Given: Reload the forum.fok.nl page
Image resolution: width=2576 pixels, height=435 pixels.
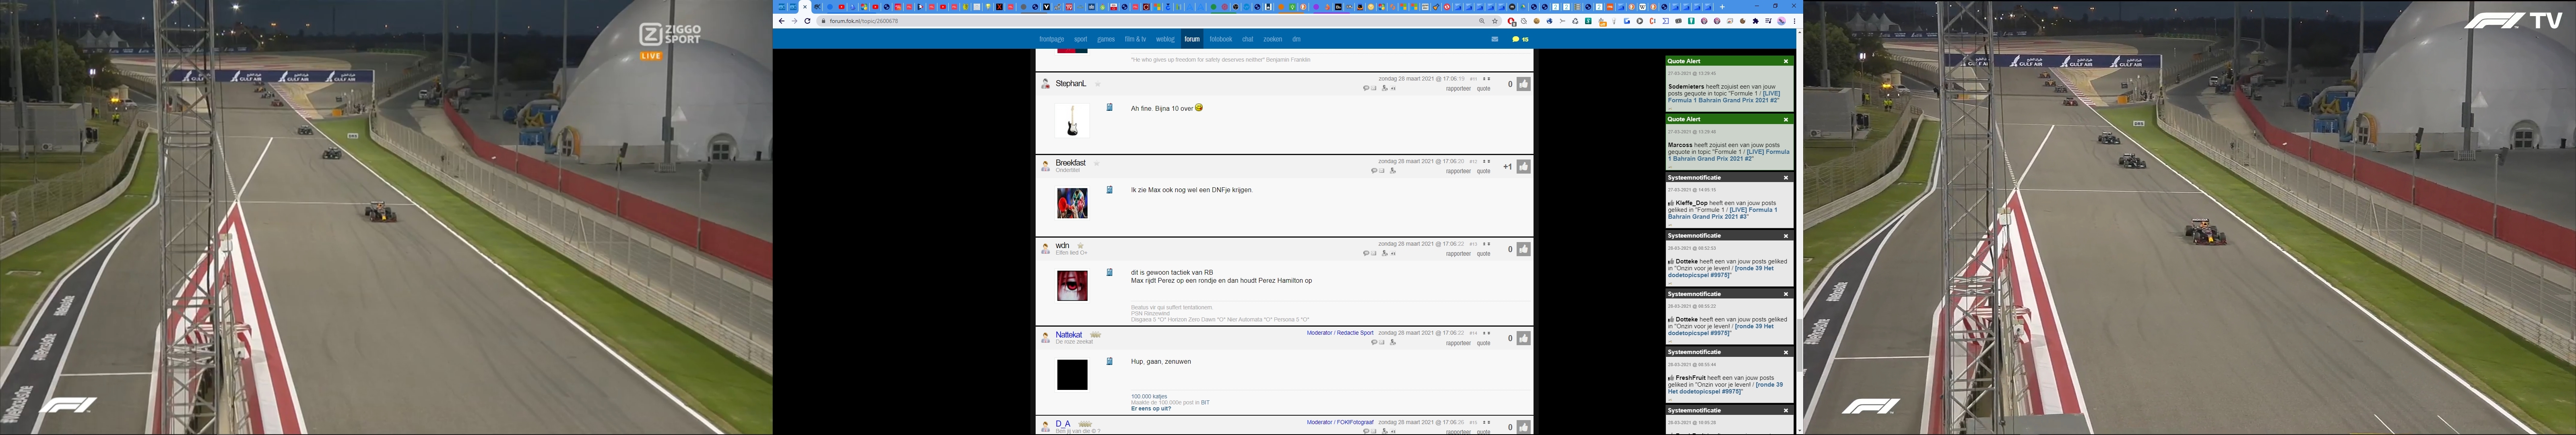Looking at the screenshot, I should (x=808, y=21).
